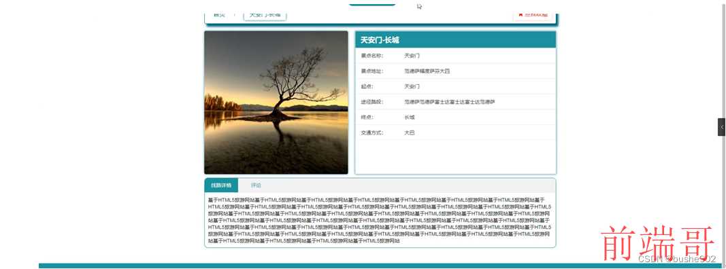
Task: Click the favorite button's red label text
Action: (536, 15)
